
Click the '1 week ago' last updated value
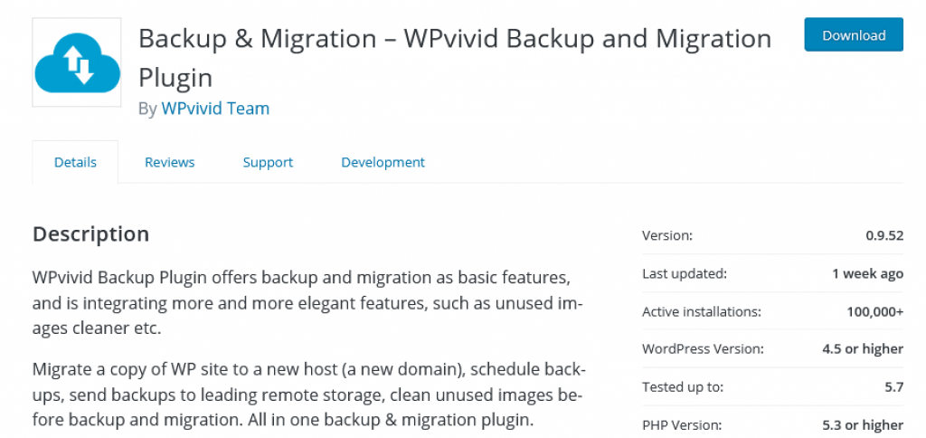pos(867,273)
